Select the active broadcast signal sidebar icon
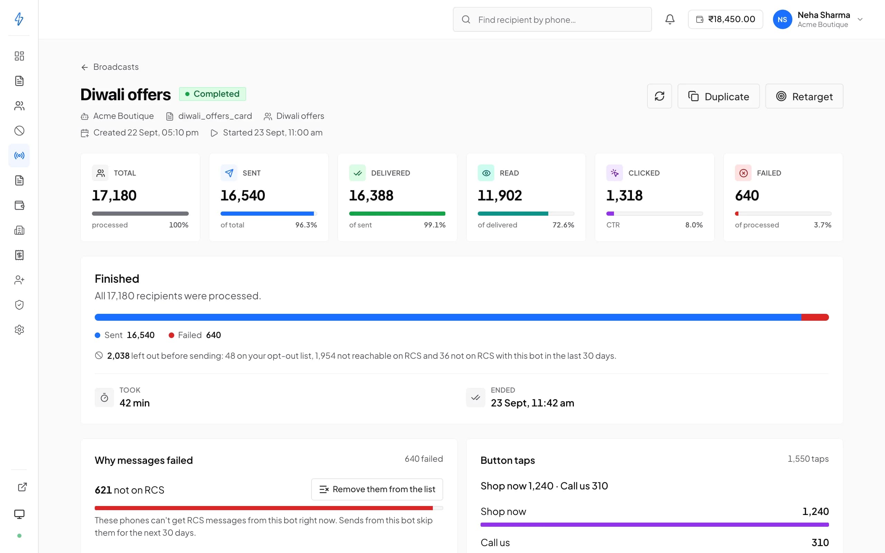 coord(19,156)
